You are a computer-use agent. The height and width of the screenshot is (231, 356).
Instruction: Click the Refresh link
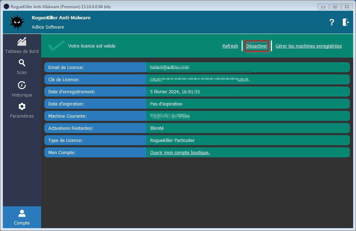(x=230, y=46)
